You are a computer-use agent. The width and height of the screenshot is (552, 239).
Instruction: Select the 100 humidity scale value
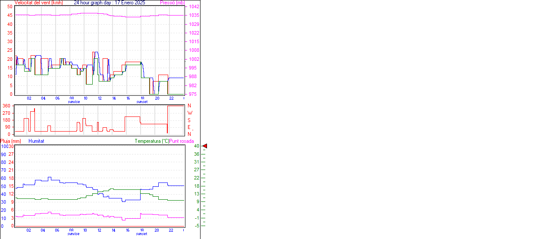point(4,146)
